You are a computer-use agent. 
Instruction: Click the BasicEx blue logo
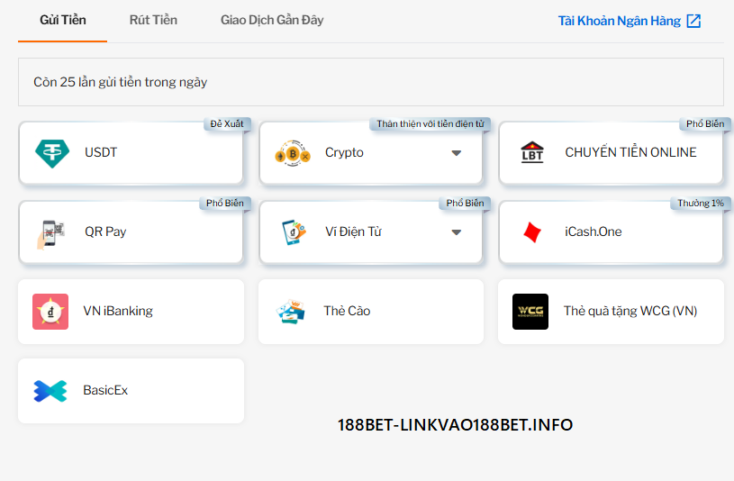click(x=50, y=391)
